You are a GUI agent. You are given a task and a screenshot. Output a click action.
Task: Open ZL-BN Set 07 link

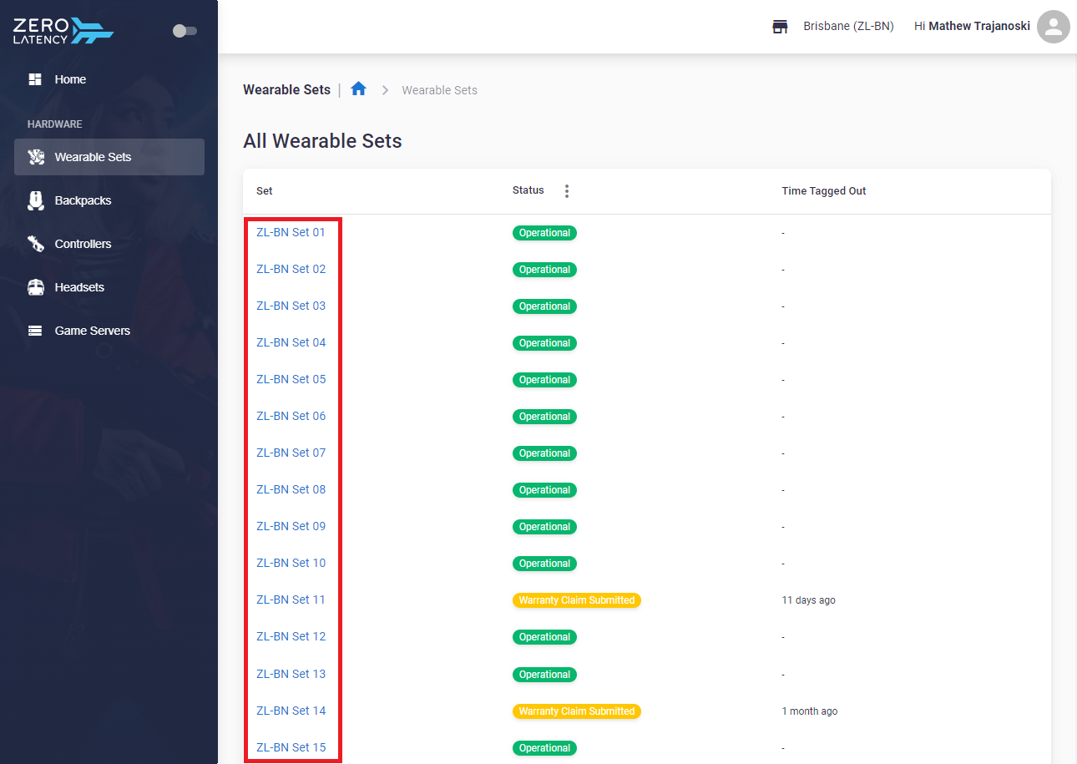[291, 453]
